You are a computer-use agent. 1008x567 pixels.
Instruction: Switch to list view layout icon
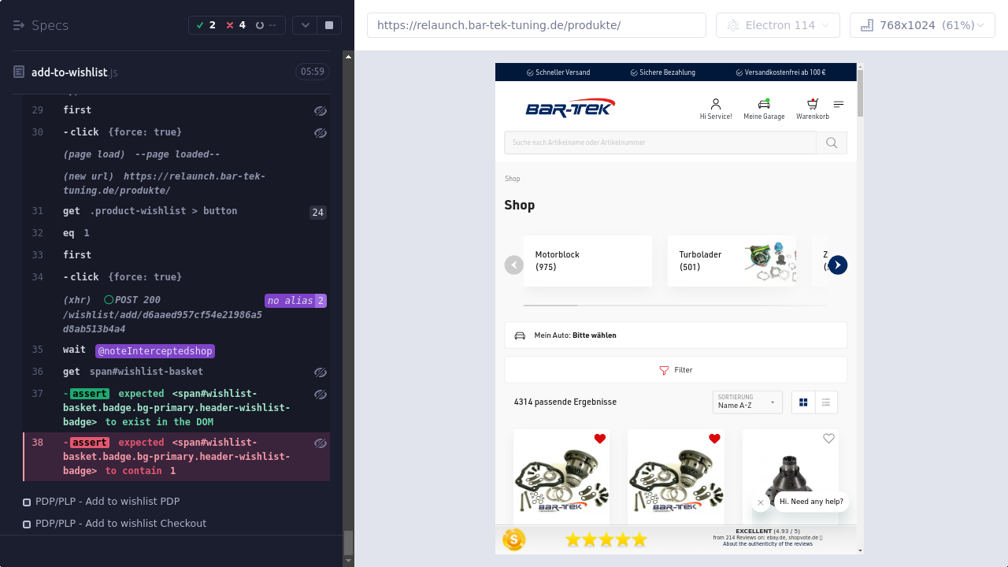pos(825,402)
